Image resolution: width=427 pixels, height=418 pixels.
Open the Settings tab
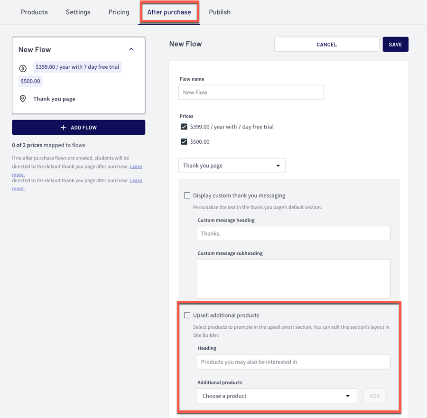click(x=78, y=12)
